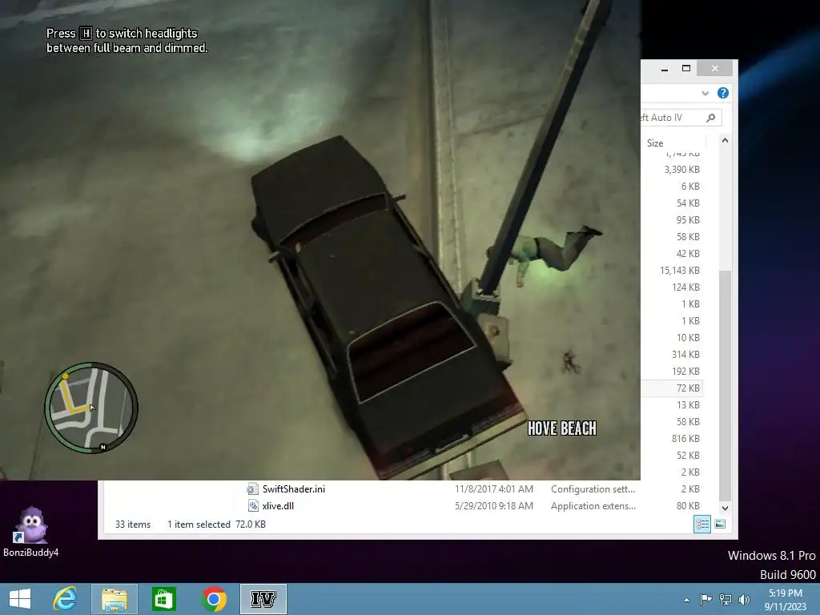Click the GTA radar minimap

coord(91,408)
